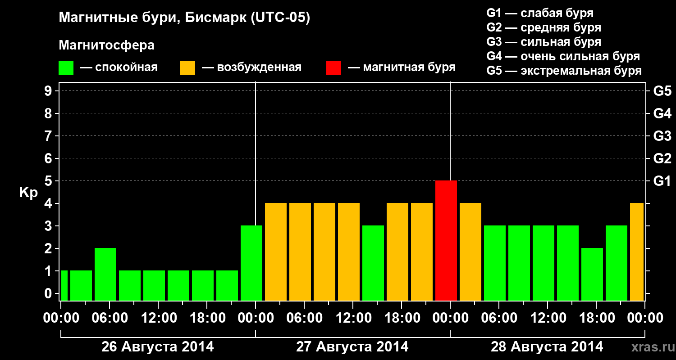
Task: Click the green Kp 2 bar on 28 Августа
Action: coord(592,274)
